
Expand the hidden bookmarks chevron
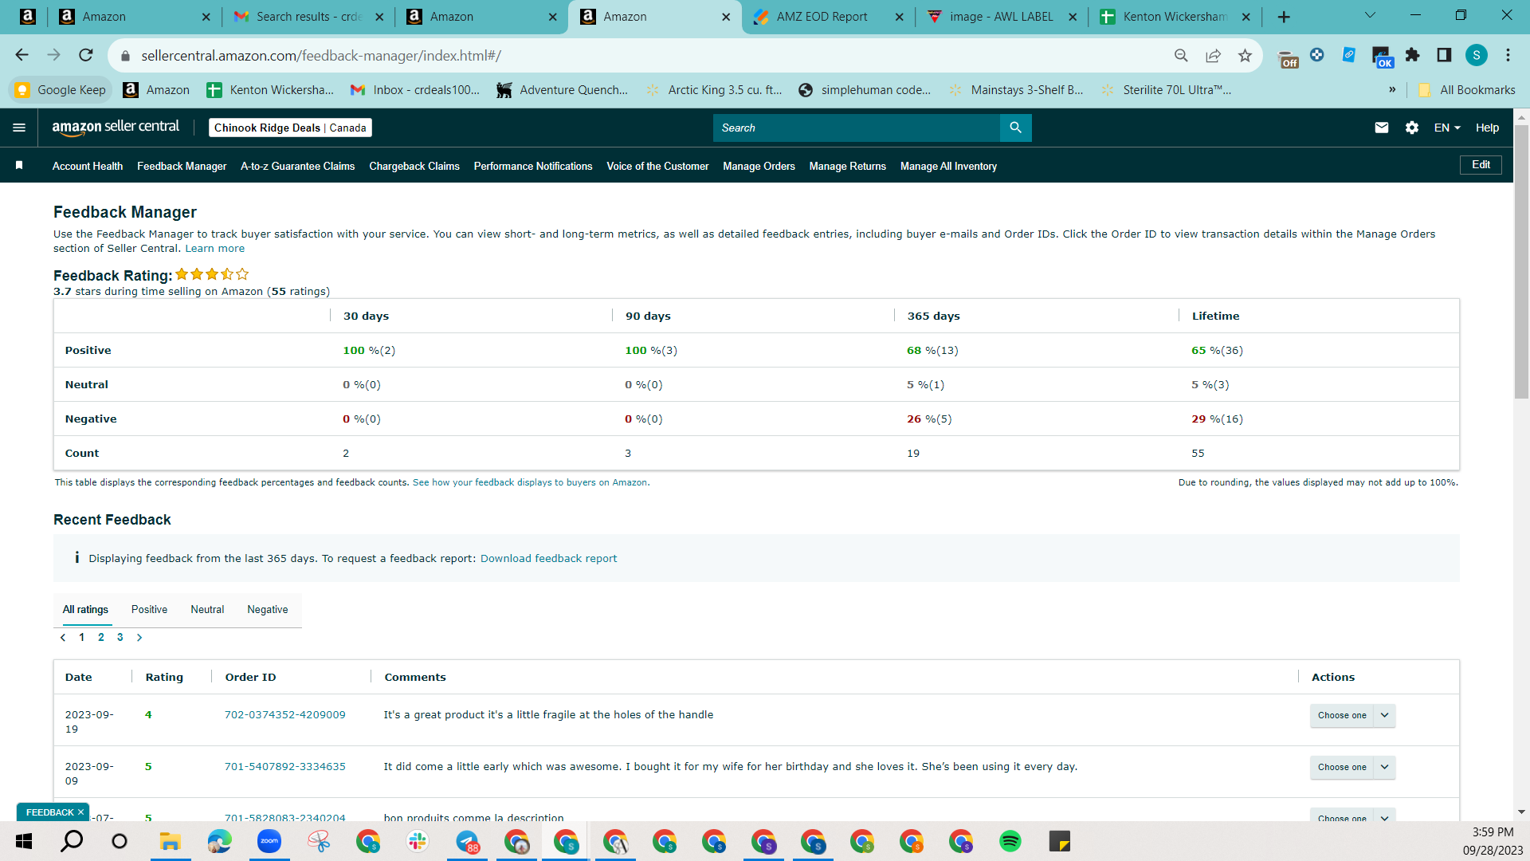pos(1392,90)
